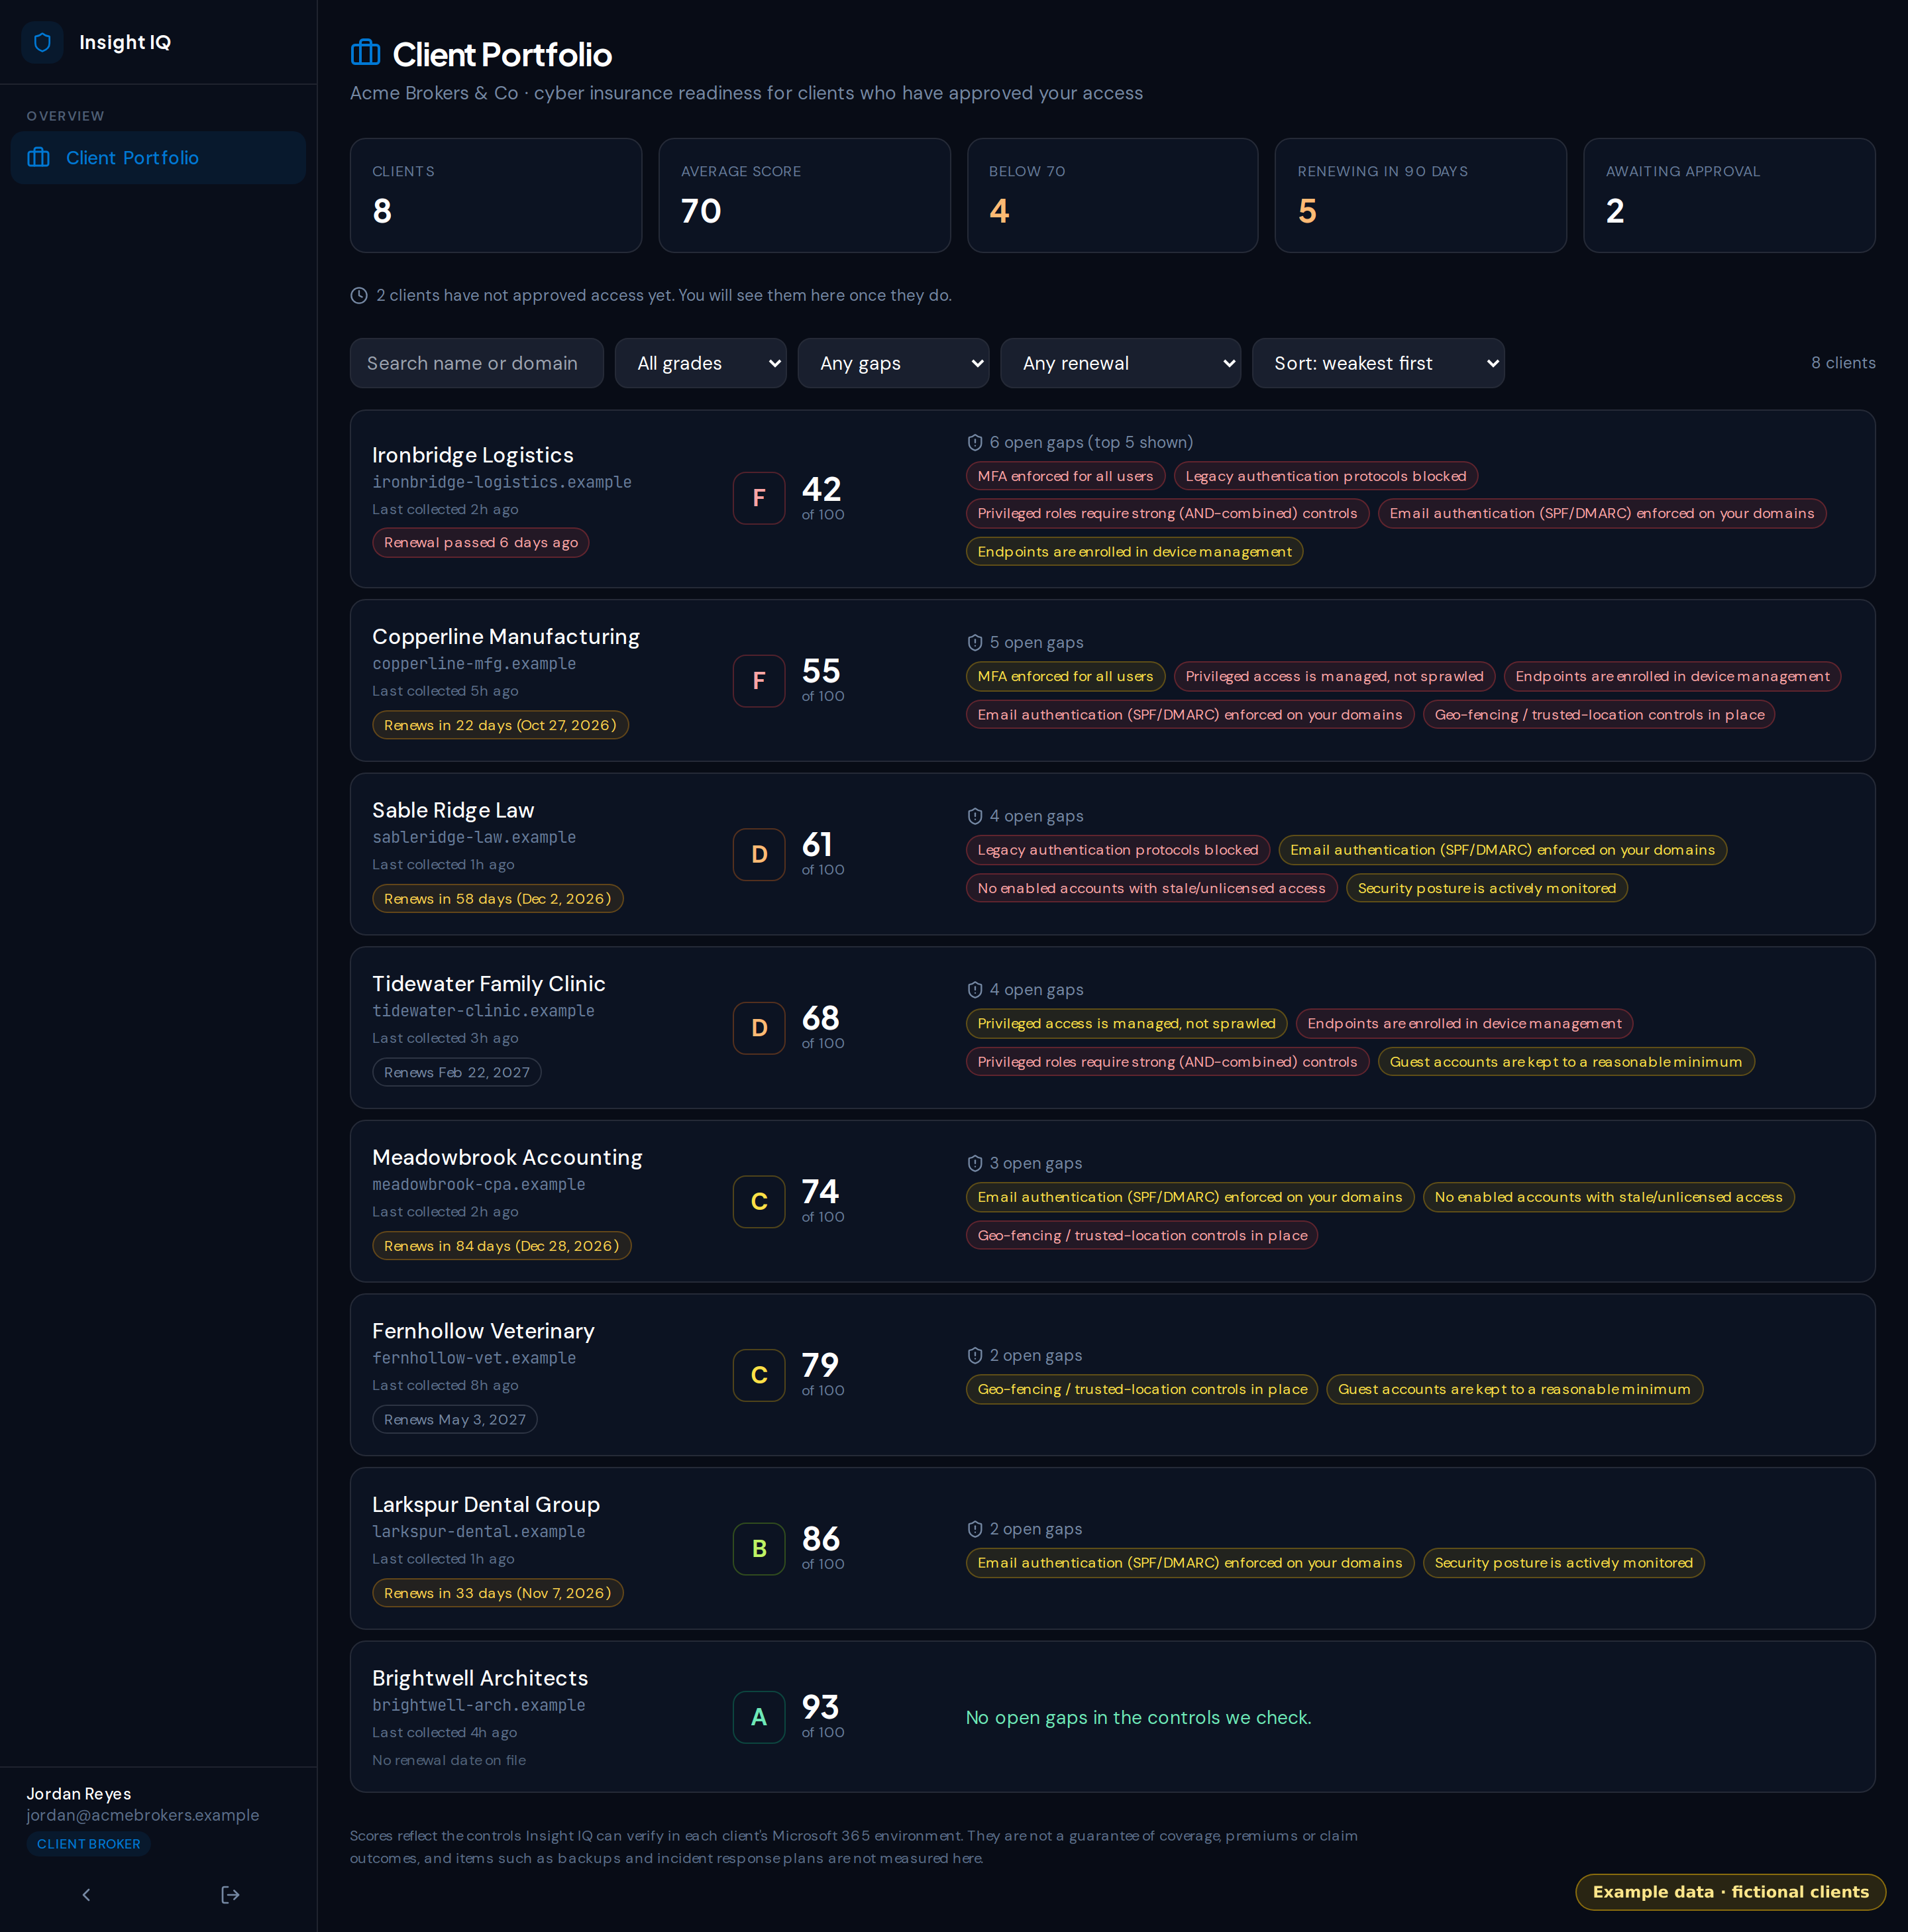Open the Meadowbrook Accounting client name
1908x1932 pixels.
[x=507, y=1157]
